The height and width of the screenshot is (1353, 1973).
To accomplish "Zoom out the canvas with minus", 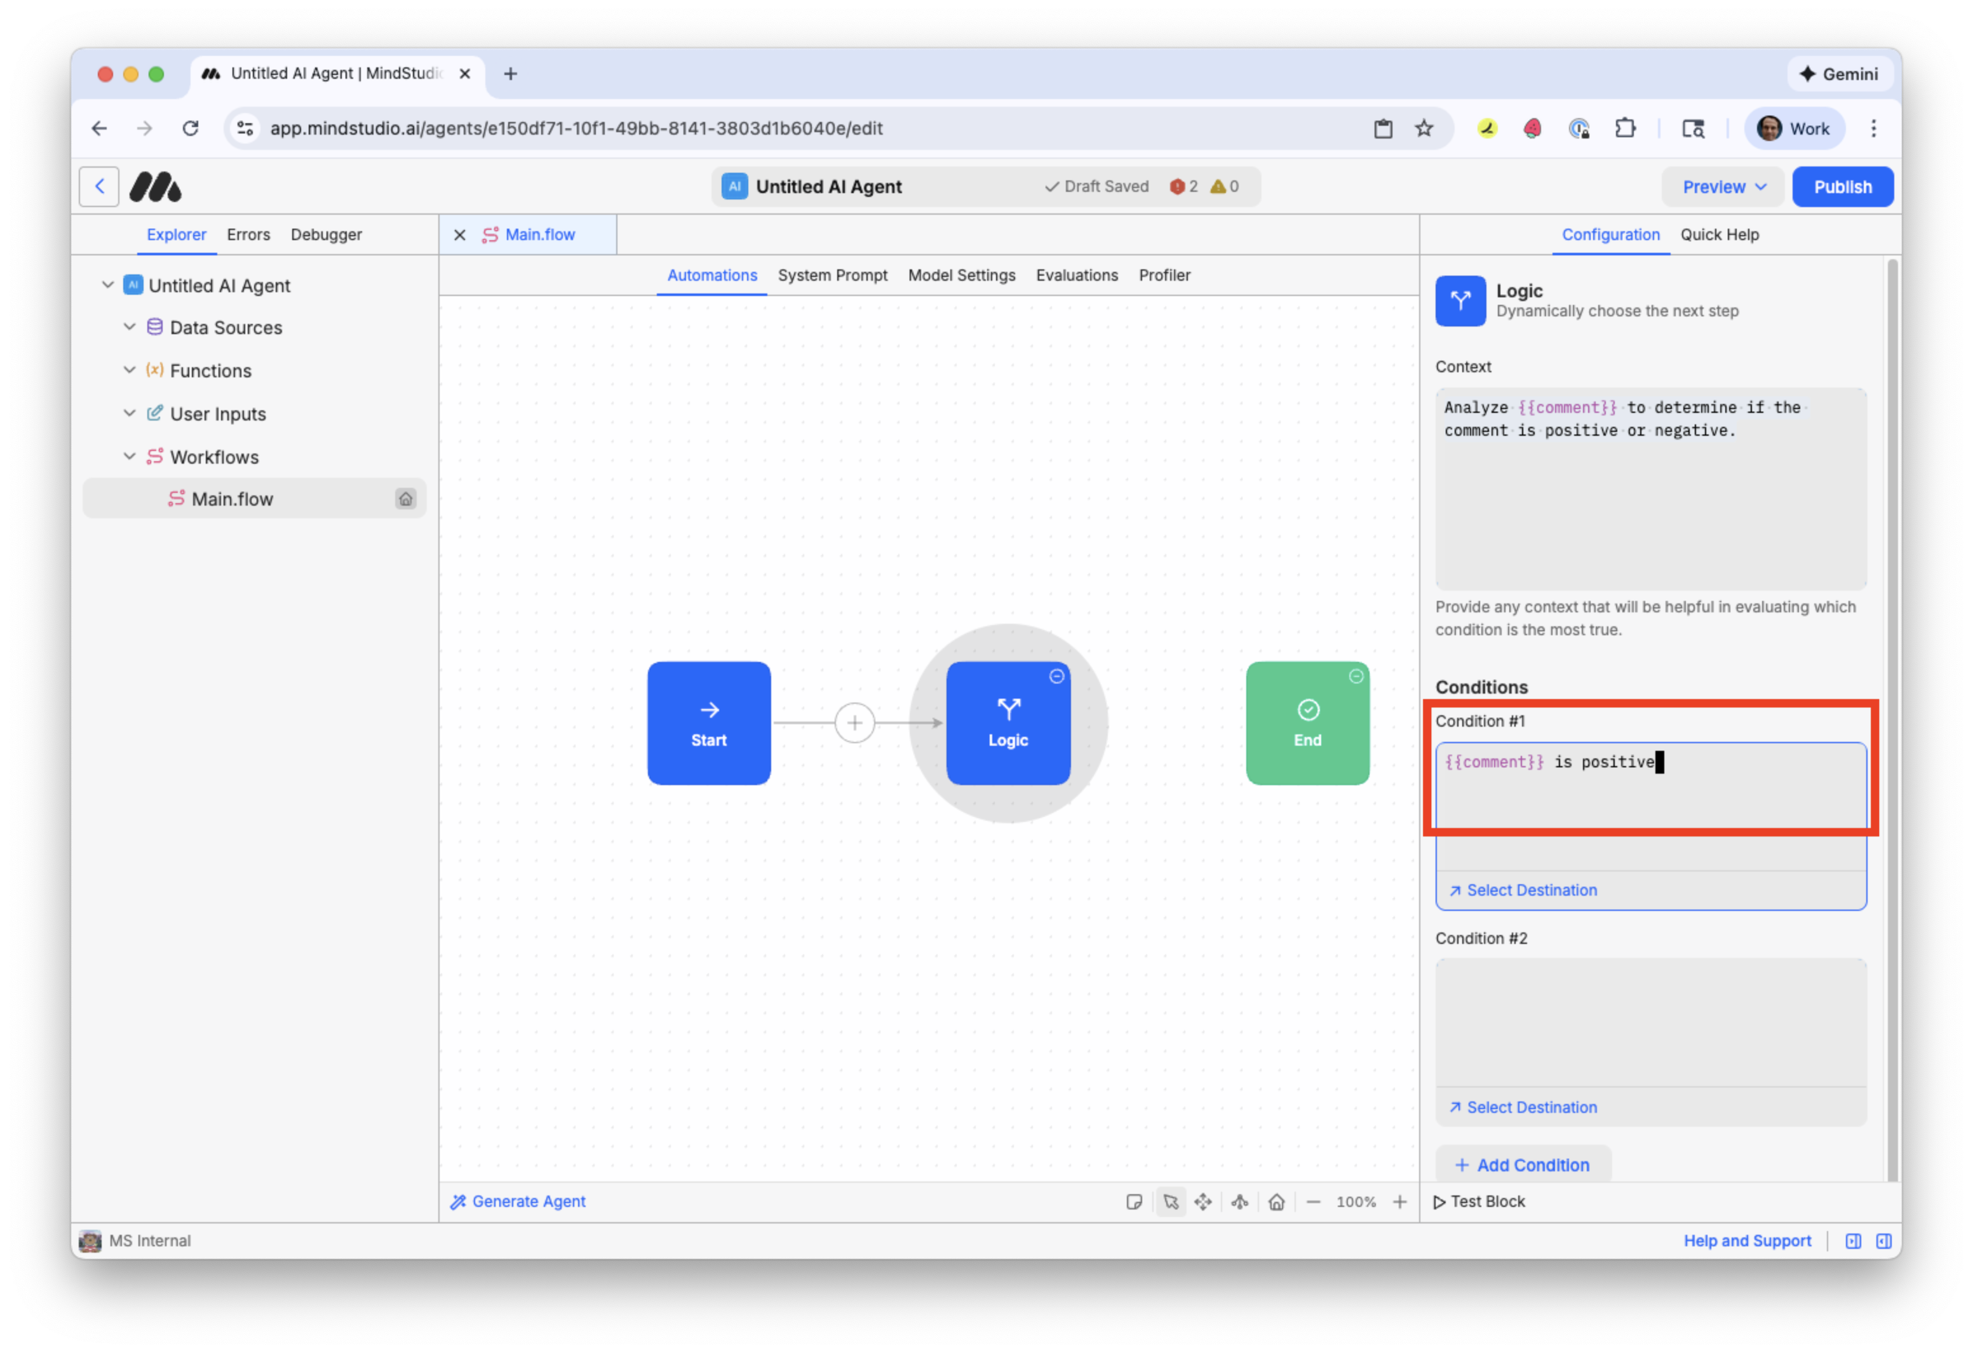I will coord(1314,1202).
